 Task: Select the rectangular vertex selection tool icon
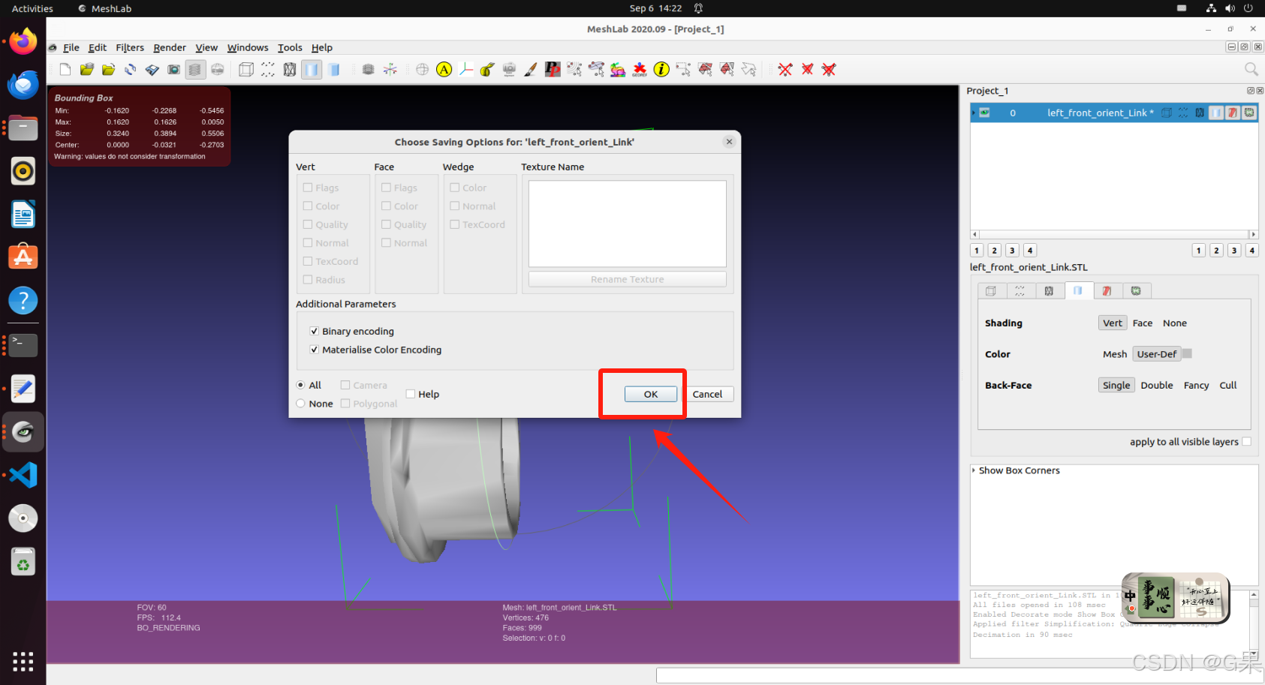[683, 70]
